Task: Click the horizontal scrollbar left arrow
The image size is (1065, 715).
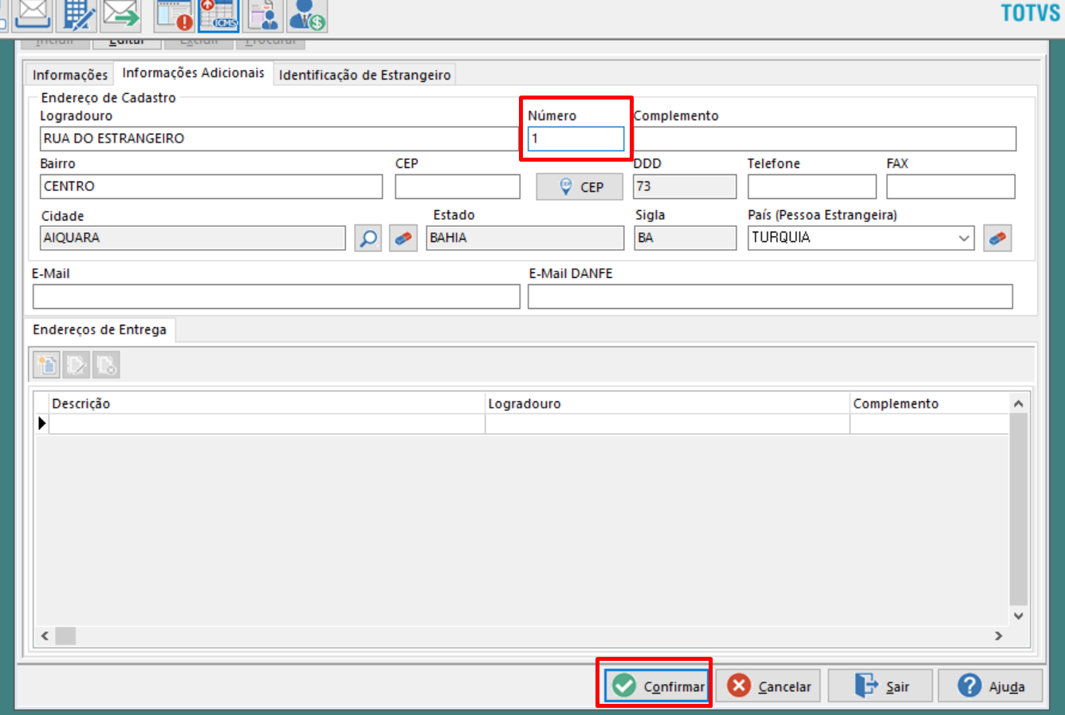Action: coord(45,635)
